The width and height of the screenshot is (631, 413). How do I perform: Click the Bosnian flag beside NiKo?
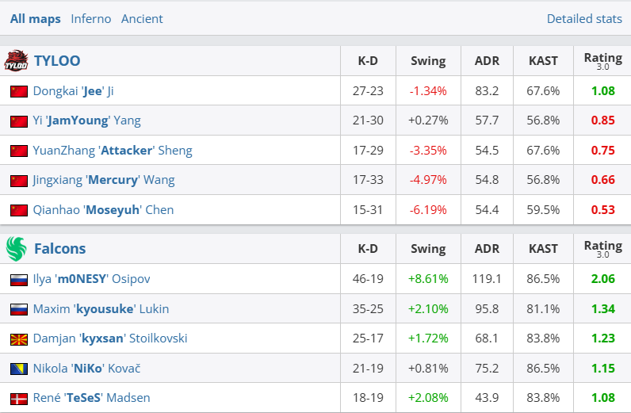(19, 369)
